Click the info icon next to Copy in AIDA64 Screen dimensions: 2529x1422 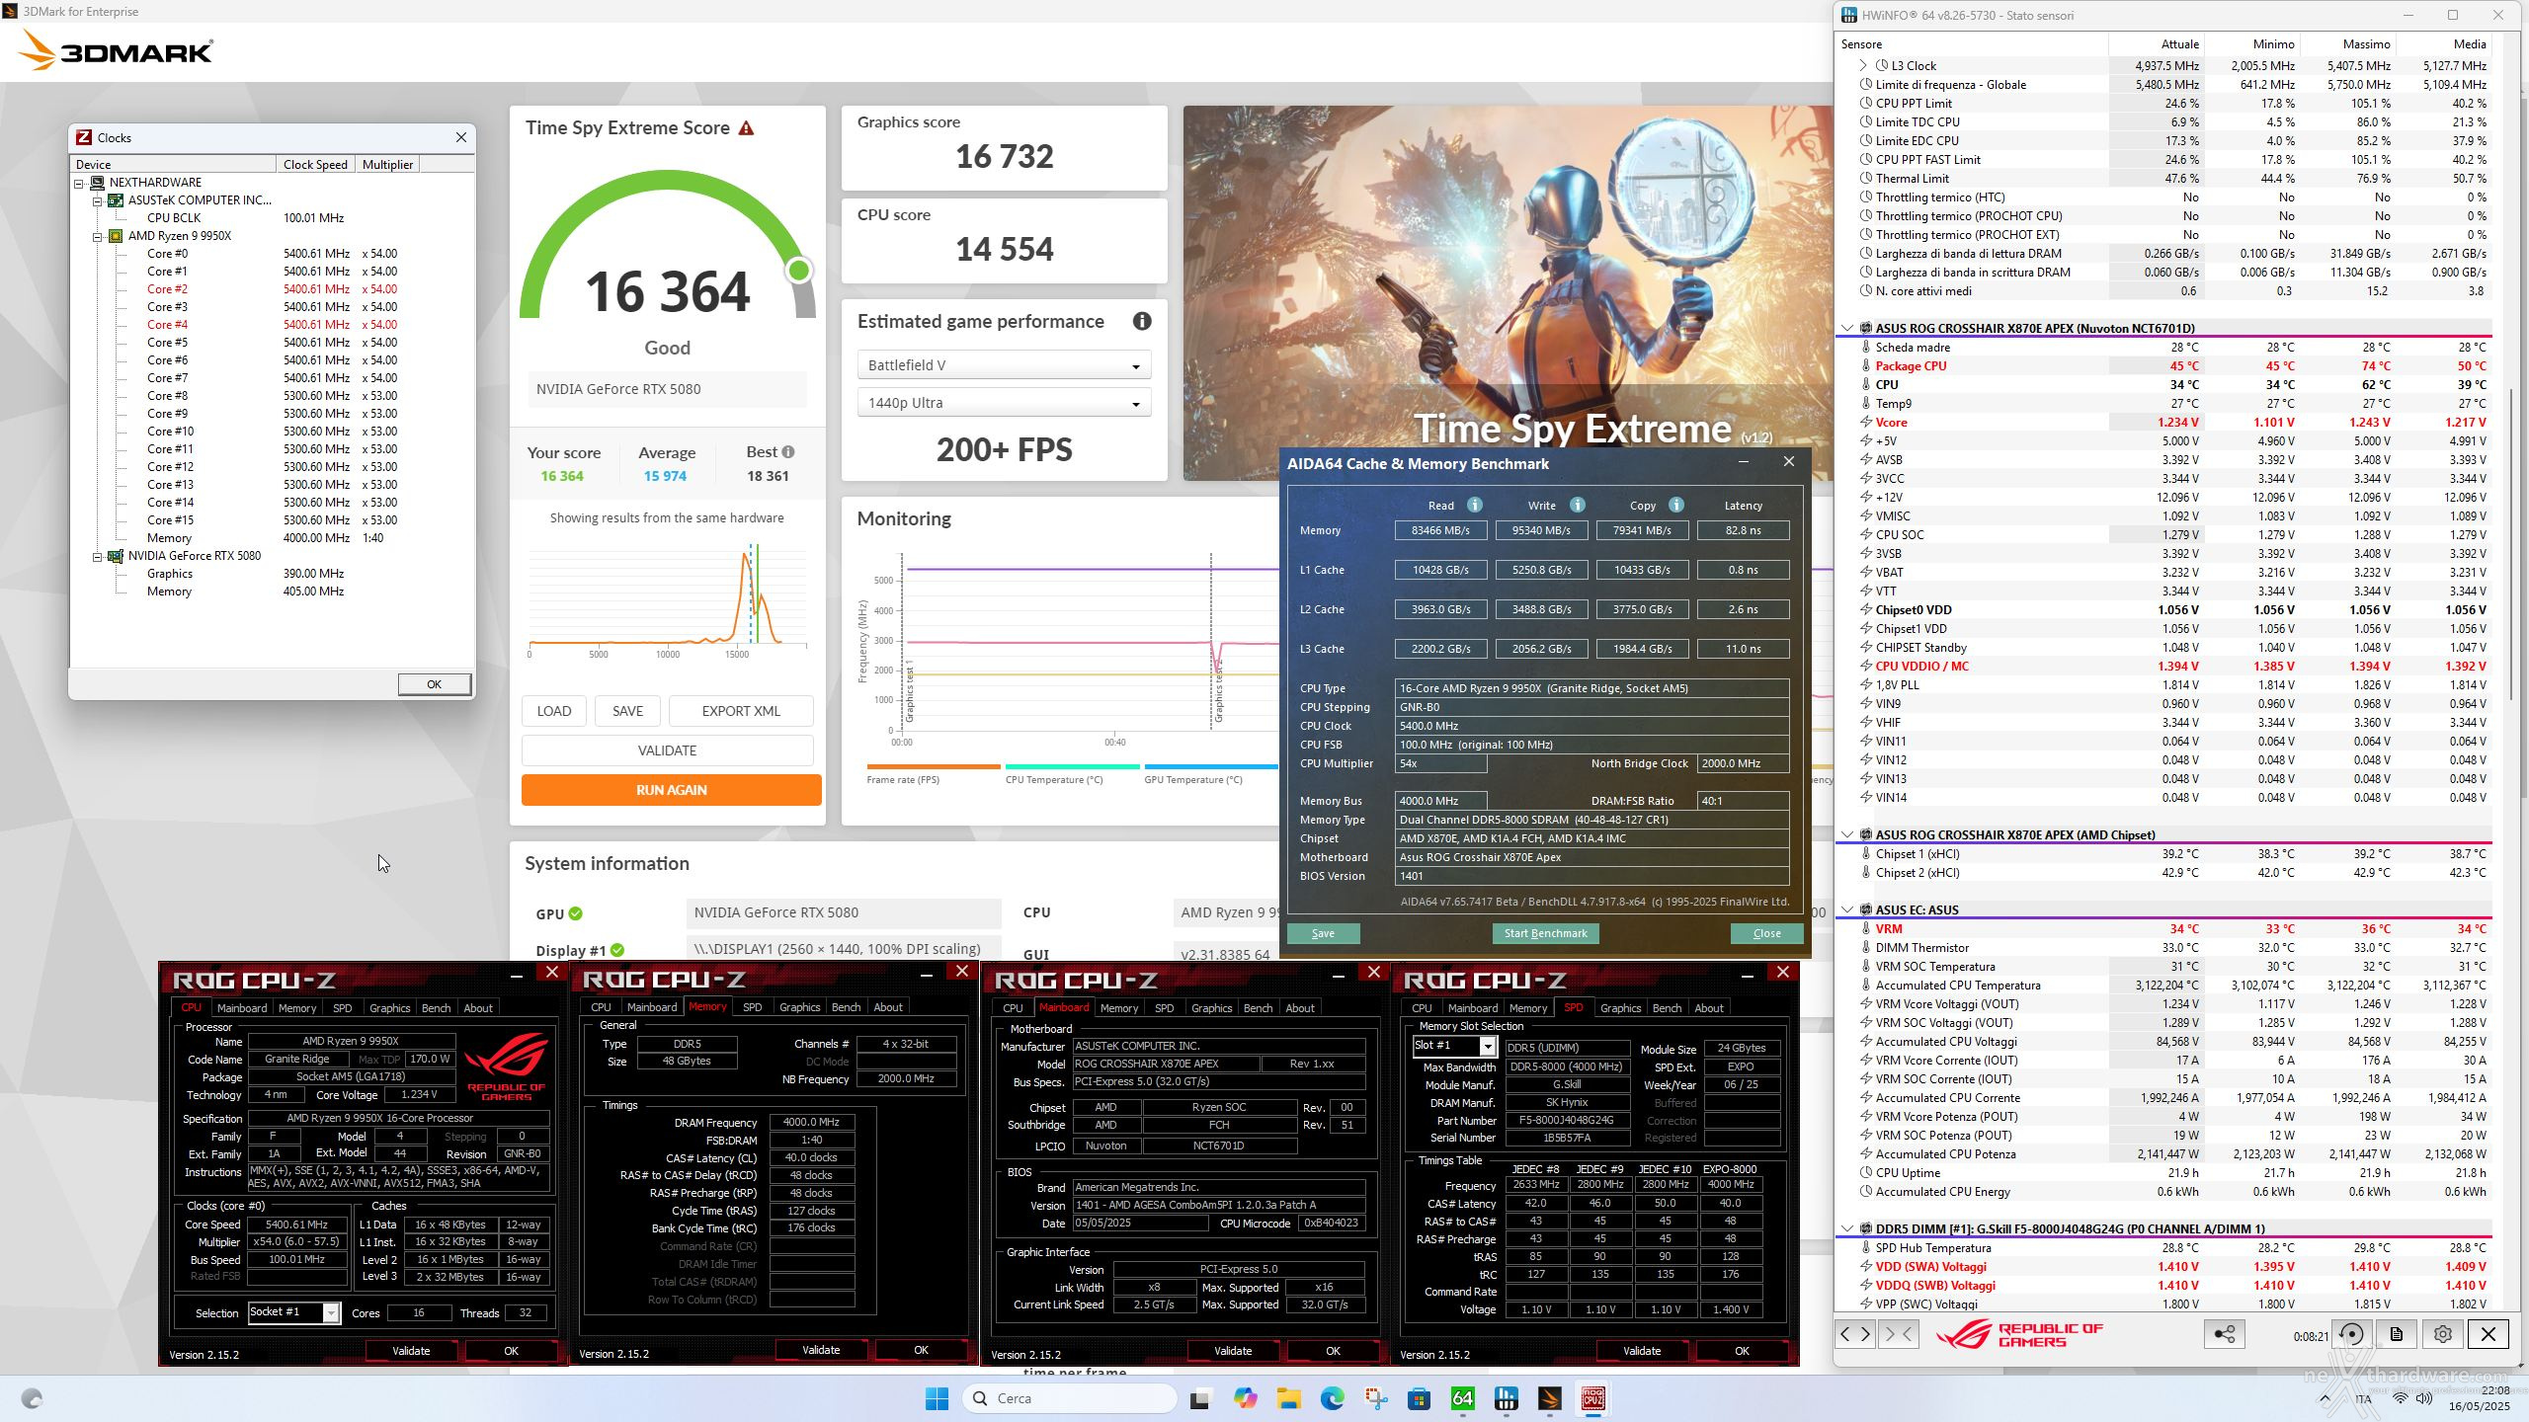[1676, 505]
